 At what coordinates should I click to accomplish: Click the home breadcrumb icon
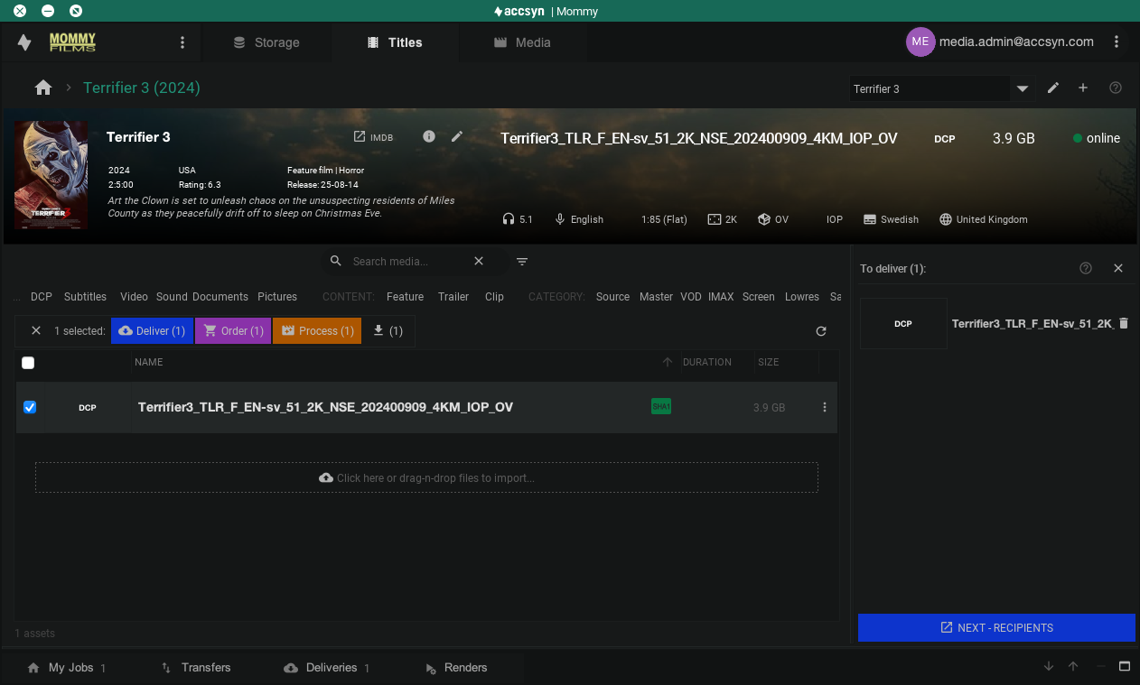coord(42,88)
